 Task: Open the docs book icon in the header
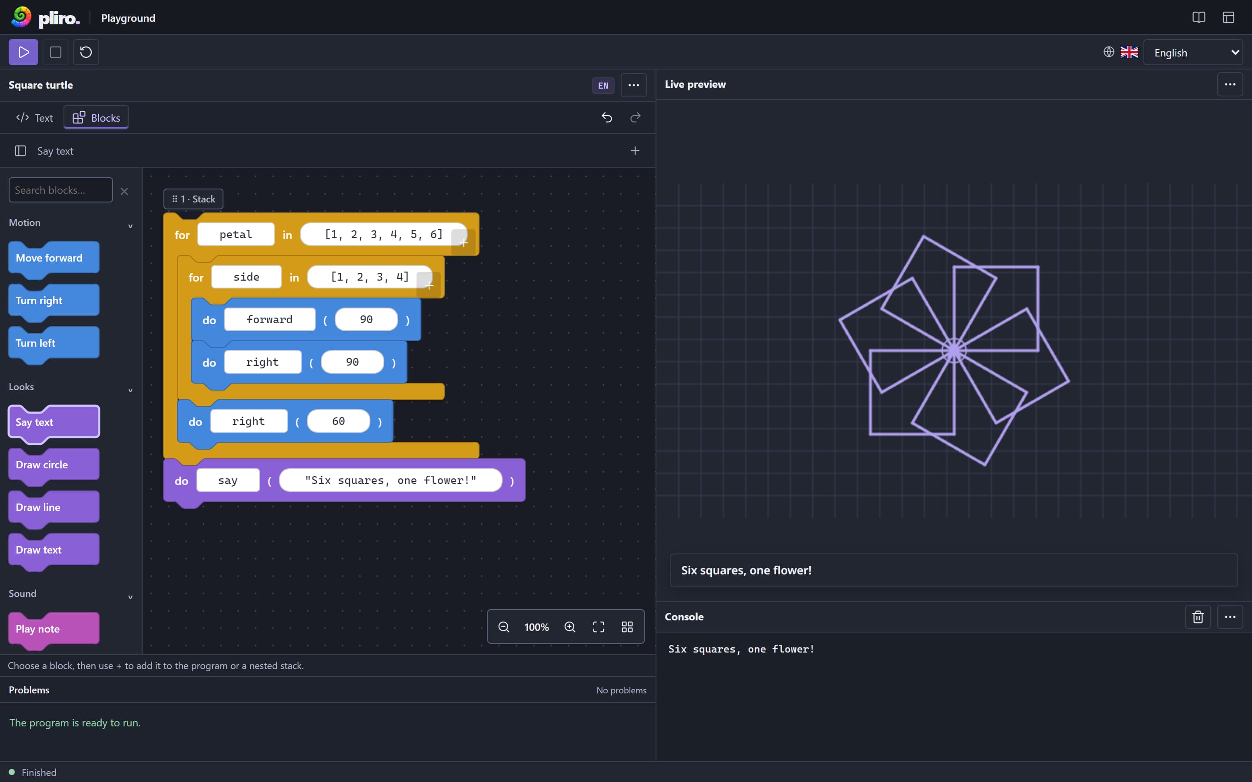pyautogui.click(x=1198, y=17)
